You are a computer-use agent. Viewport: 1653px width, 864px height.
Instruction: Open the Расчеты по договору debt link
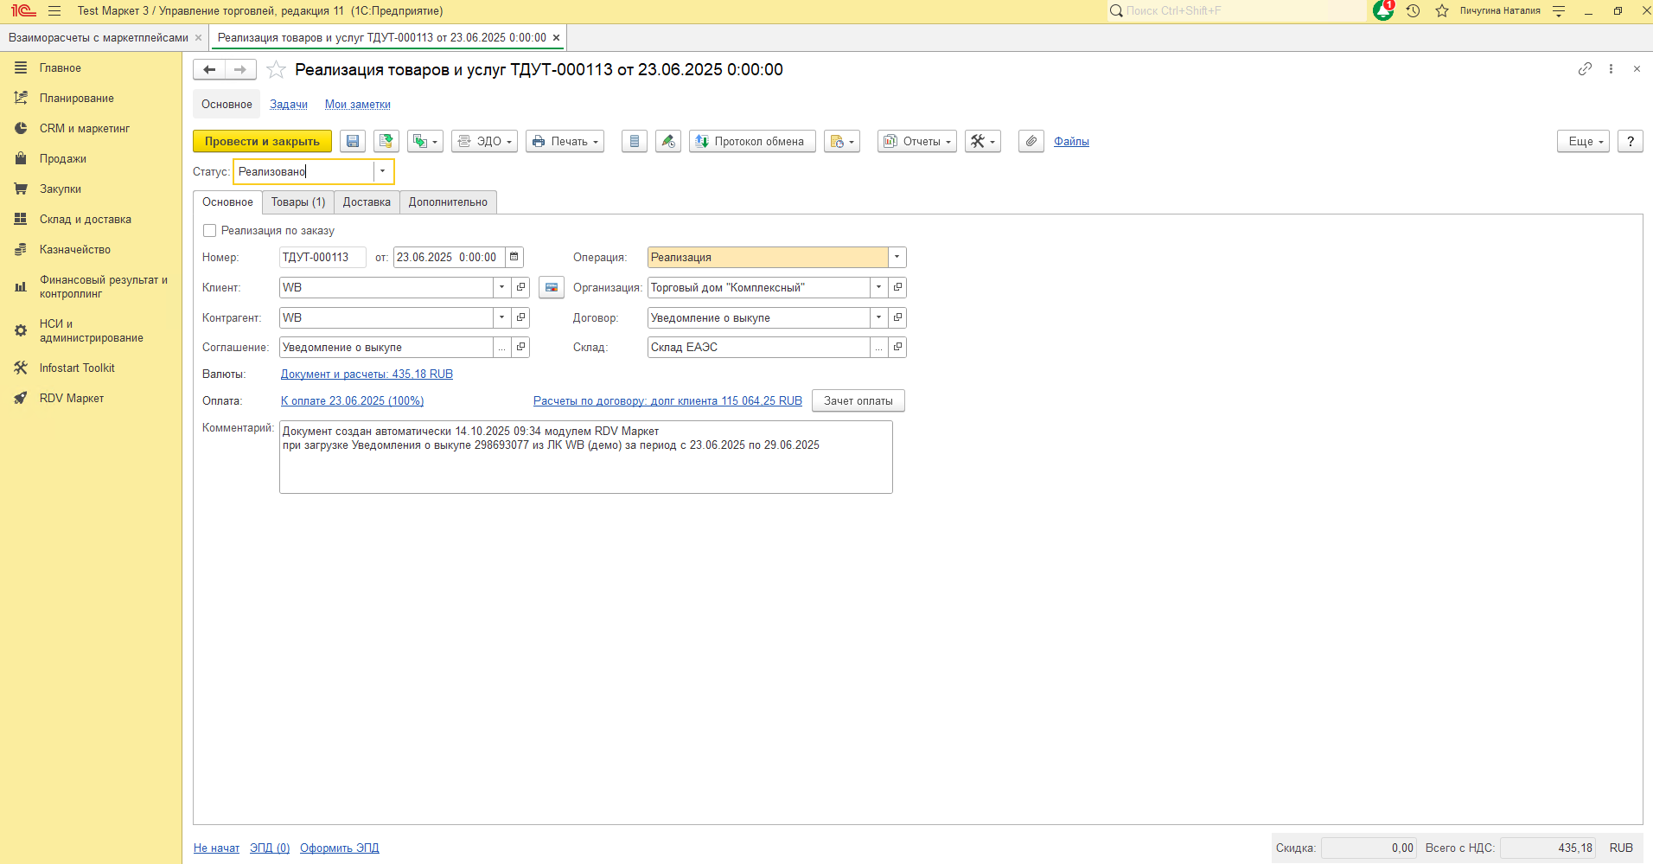[x=667, y=401]
